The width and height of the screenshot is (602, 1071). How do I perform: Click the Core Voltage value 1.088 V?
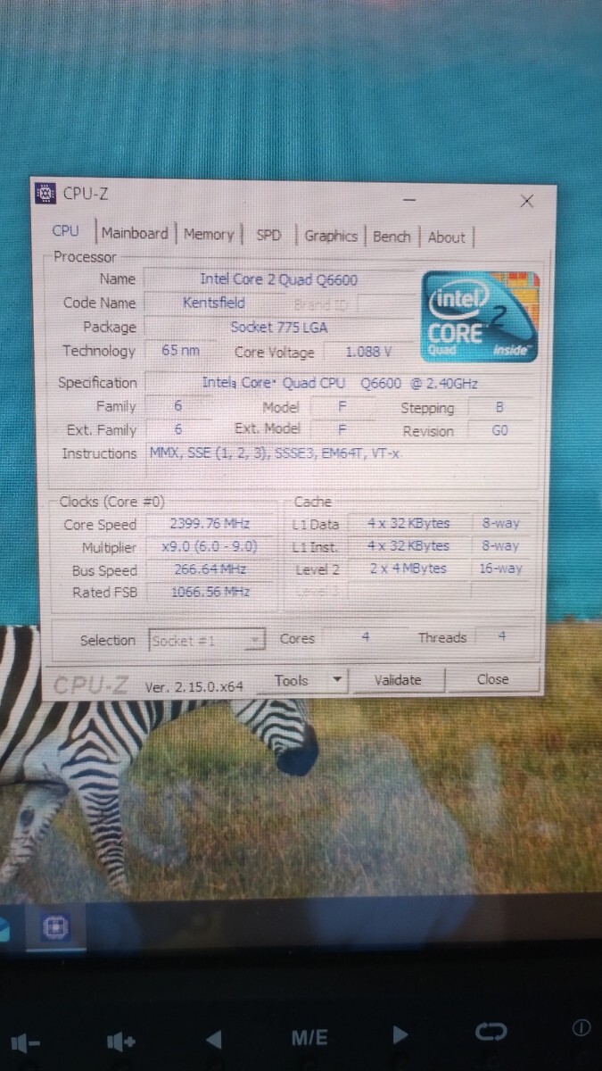[x=368, y=353]
